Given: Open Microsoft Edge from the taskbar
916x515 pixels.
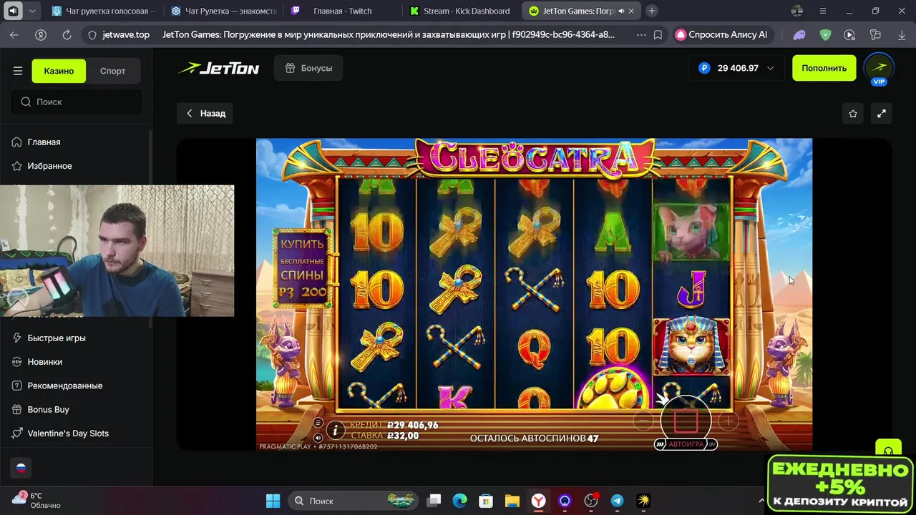Looking at the screenshot, I should pos(459,501).
